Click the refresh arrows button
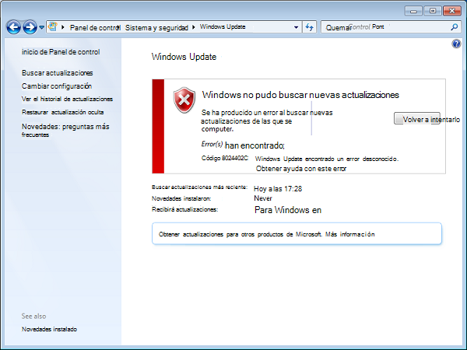This screenshot has width=467, height=350. click(x=310, y=27)
